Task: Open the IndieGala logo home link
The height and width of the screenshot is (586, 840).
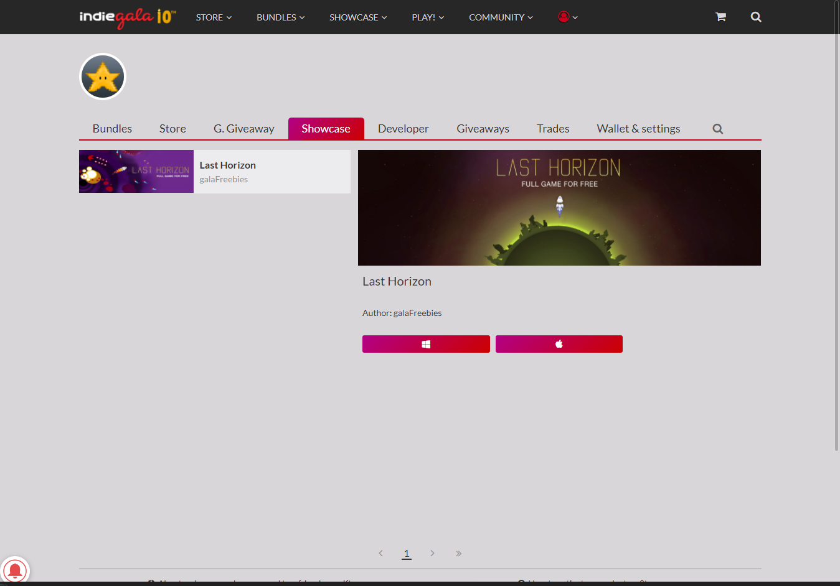Action: [128, 17]
